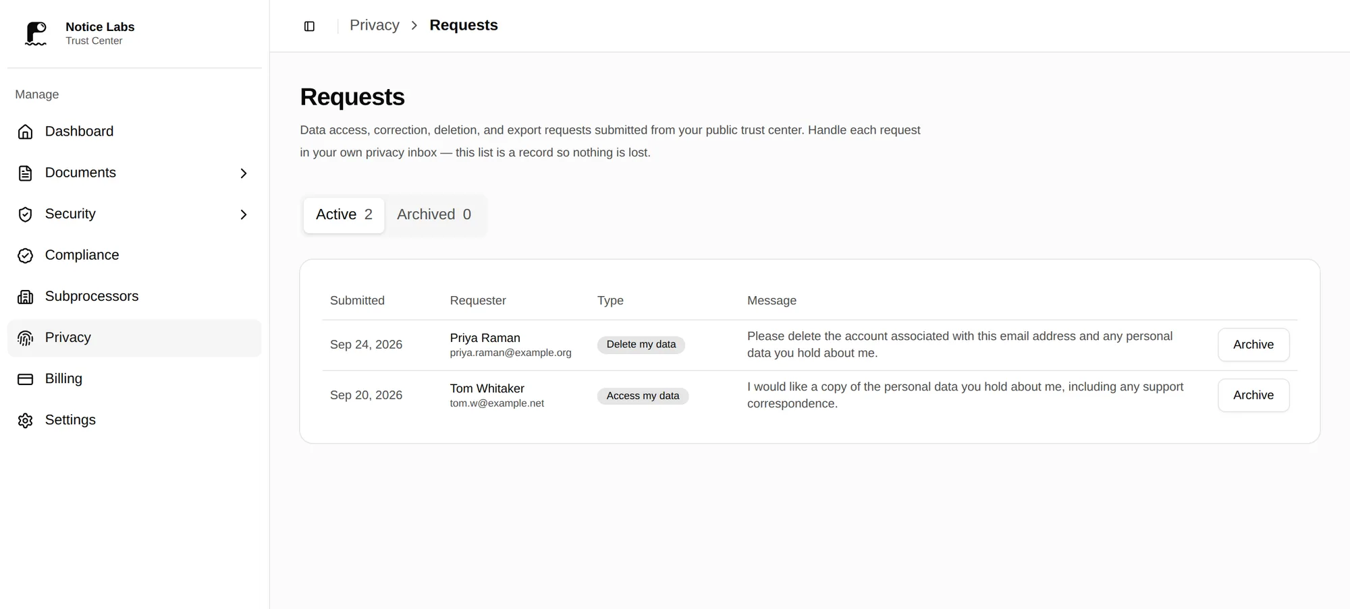Image resolution: width=1350 pixels, height=609 pixels.
Task: Select the Priya Raman requester name
Action: pos(485,338)
